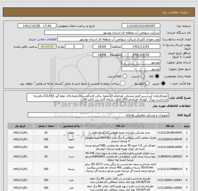Image resolution: width=198 pixels, height=191 pixels.
Task: Click the اطلاعات کالاهای مورد نیاز heading
Action: pyautogui.click(x=172, y=106)
